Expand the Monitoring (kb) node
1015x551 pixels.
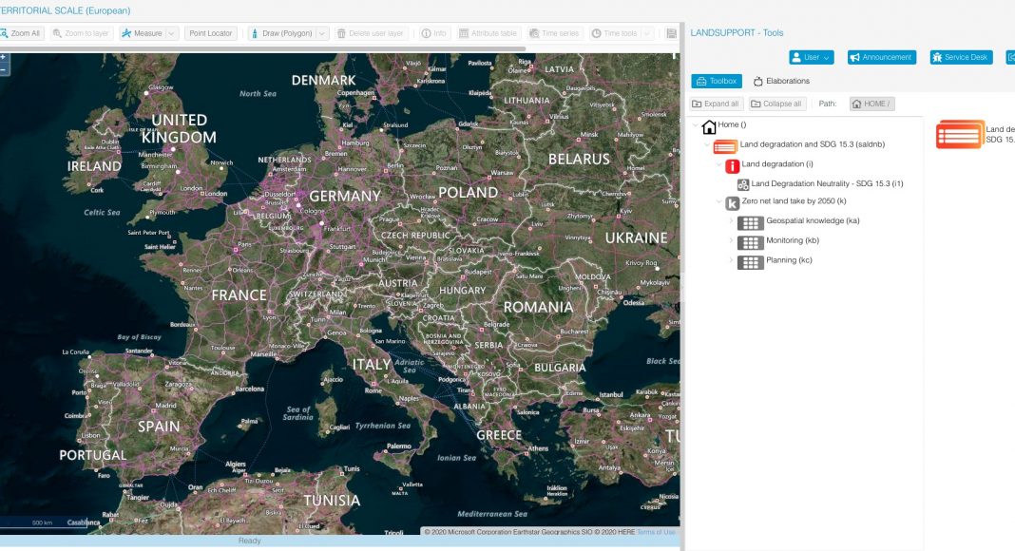[731, 240]
